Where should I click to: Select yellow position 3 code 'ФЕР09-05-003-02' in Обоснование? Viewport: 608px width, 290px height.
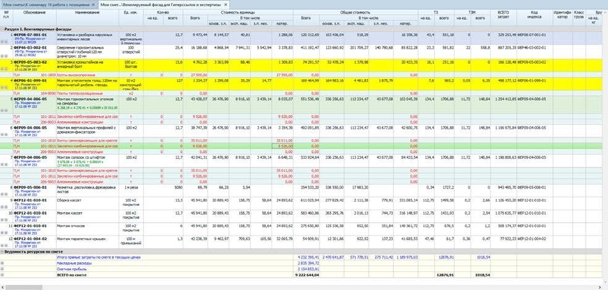pos(30,62)
